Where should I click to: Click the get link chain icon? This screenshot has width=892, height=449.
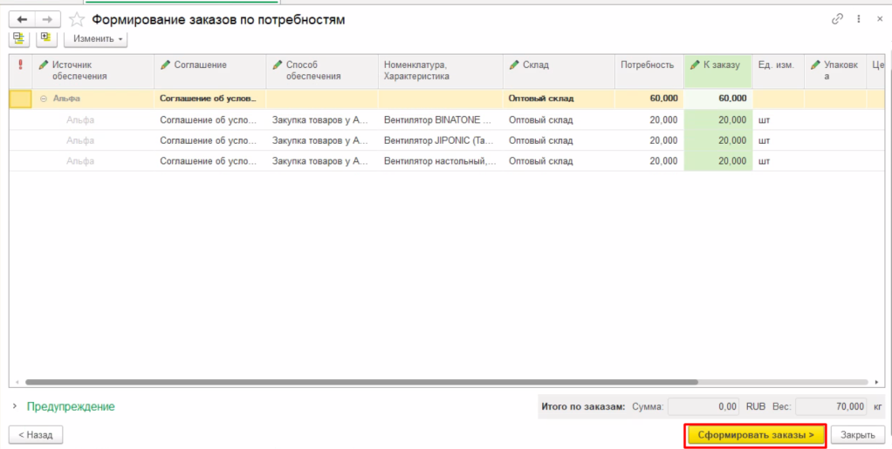[x=838, y=19]
